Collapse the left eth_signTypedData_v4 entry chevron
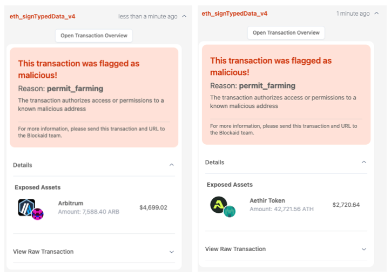This screenshot has width=391, height=276. 185,16
